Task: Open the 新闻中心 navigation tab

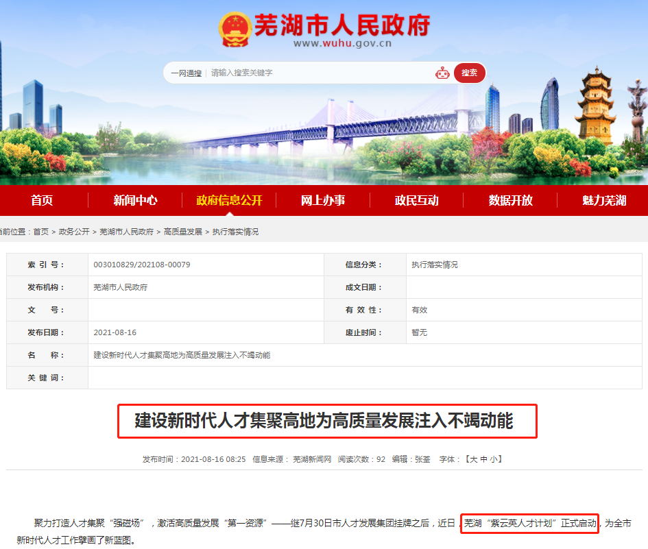Action: pyautogui.click(x=135, y=200)
